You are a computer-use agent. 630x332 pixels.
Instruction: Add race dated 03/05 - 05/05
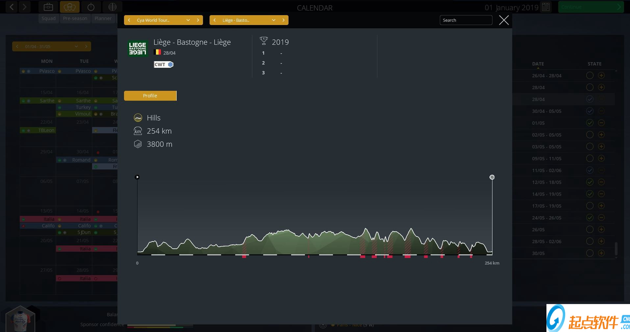pos(601,146)
